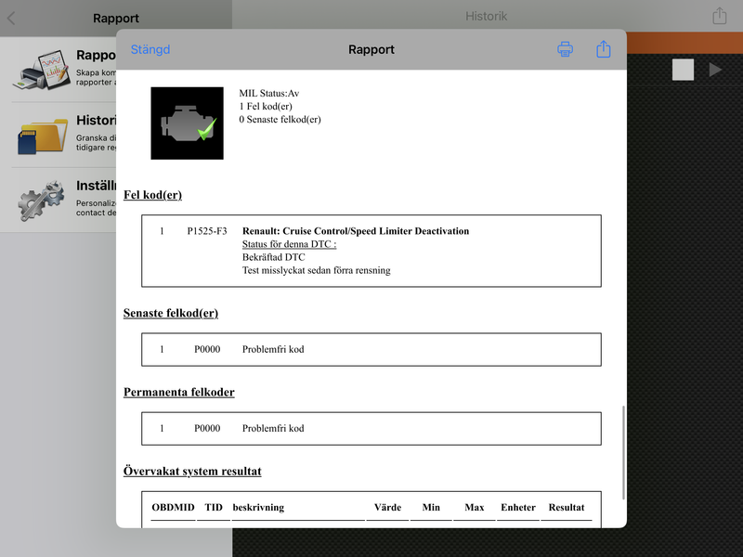Screen dimensions: 743x557
Task: Click the '1 Fel kod(er)' summary line
Action: pos(266,106)
